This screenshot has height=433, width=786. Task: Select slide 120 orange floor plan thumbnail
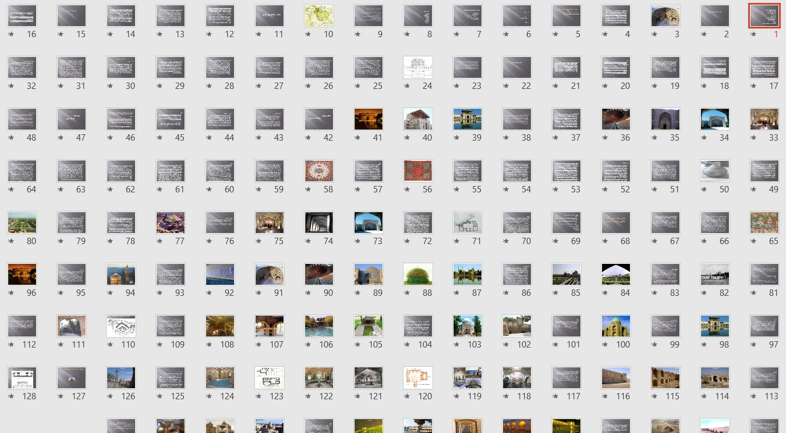(x=418, y=378)
